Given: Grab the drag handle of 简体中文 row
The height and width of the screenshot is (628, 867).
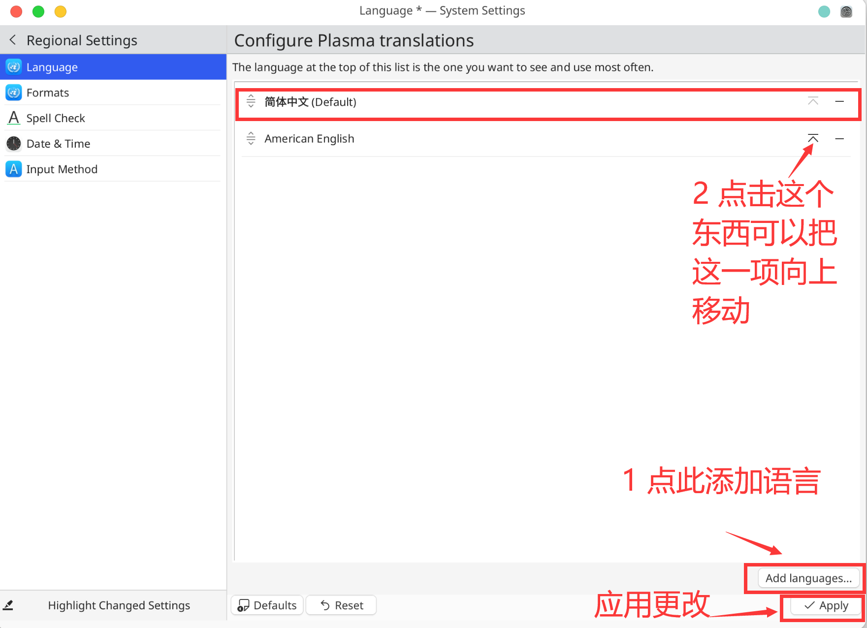Looking at the screenshot, I should click(251, 101).
